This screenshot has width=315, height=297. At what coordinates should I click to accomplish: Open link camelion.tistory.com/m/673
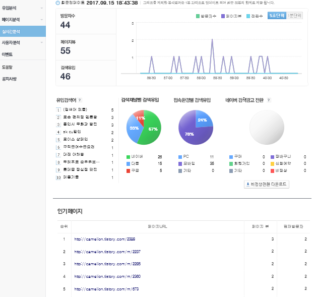(x=106, y=289)
